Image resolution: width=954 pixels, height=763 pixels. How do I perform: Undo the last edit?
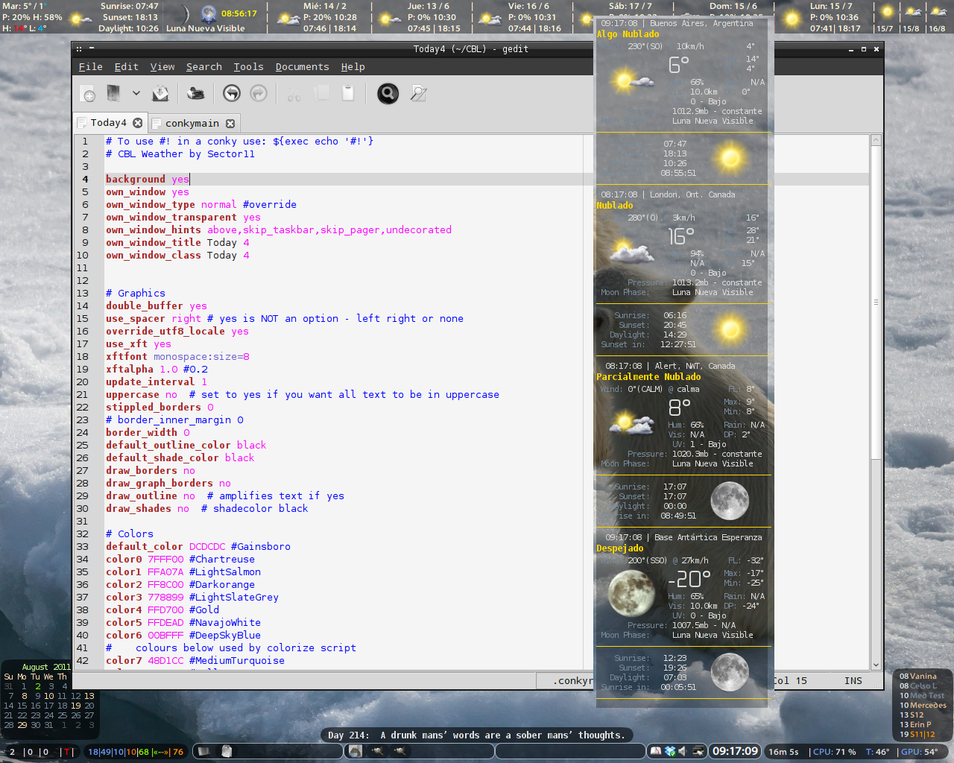click(x=232, y=93)
